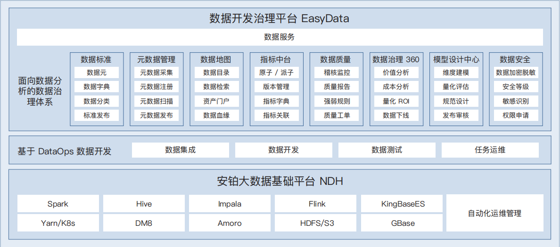The width and height of the screenshot is (560, 247).
Task: Click the 数据地图 column header
Action: click(x=216, y=59)
